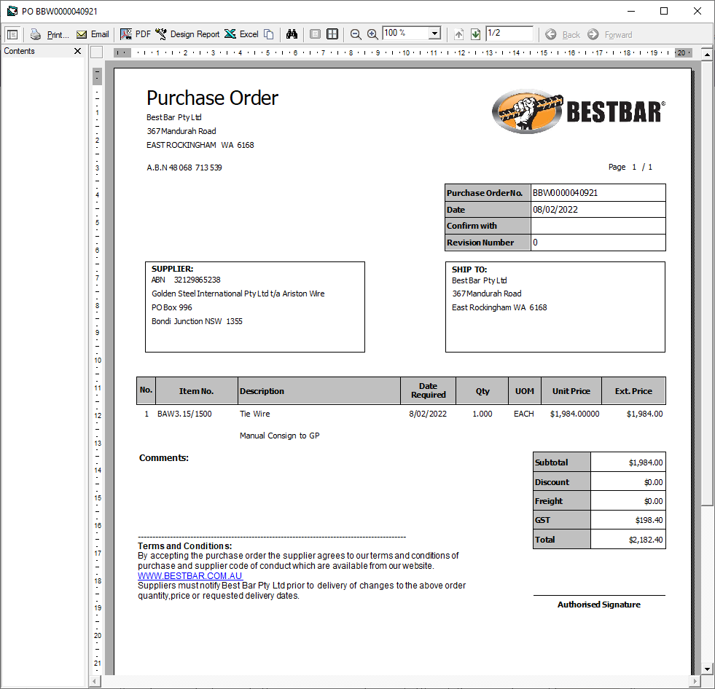The width and height of the screenshot is (715, 689).
Task: Click the East Rockingham WA 6168 ship address
Action: point(499,307)
